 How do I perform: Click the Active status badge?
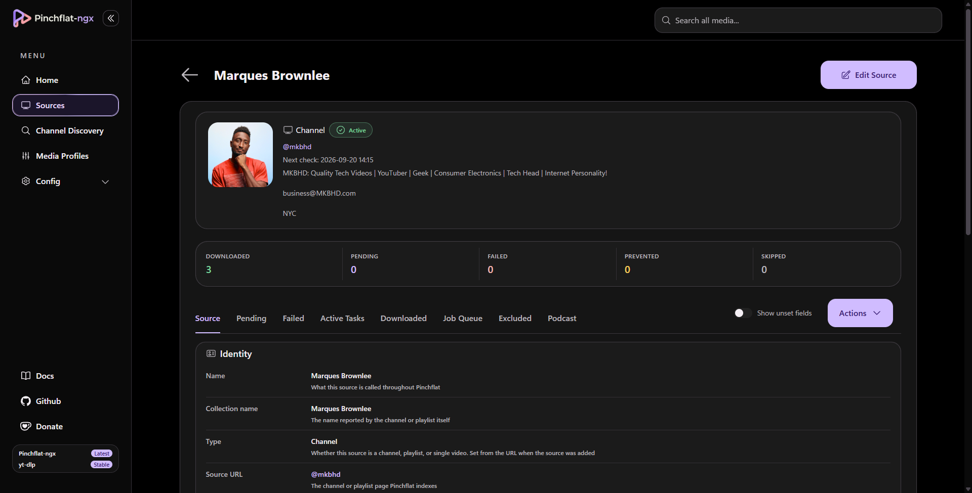click(x=351, y=130)
